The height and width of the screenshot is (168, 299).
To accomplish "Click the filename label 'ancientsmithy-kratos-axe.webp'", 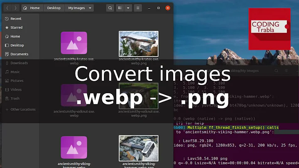I will 74,61.
